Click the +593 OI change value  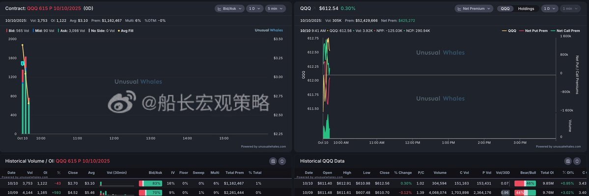click(x=57, y=192)
